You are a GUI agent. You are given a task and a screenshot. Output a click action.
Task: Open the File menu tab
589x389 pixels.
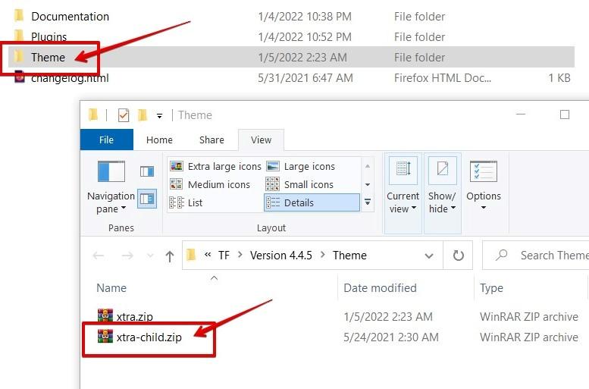106,140
